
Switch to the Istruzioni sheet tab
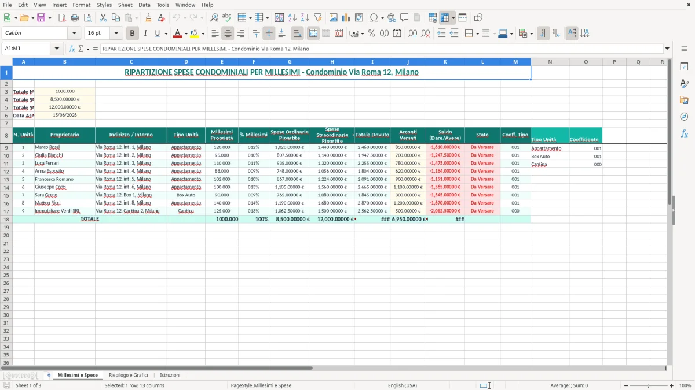[x=170, y=375]
